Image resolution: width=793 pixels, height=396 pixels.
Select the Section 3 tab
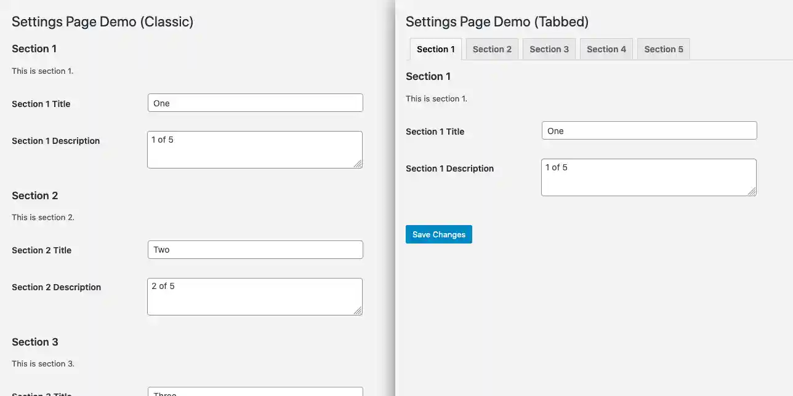[549, 49]
